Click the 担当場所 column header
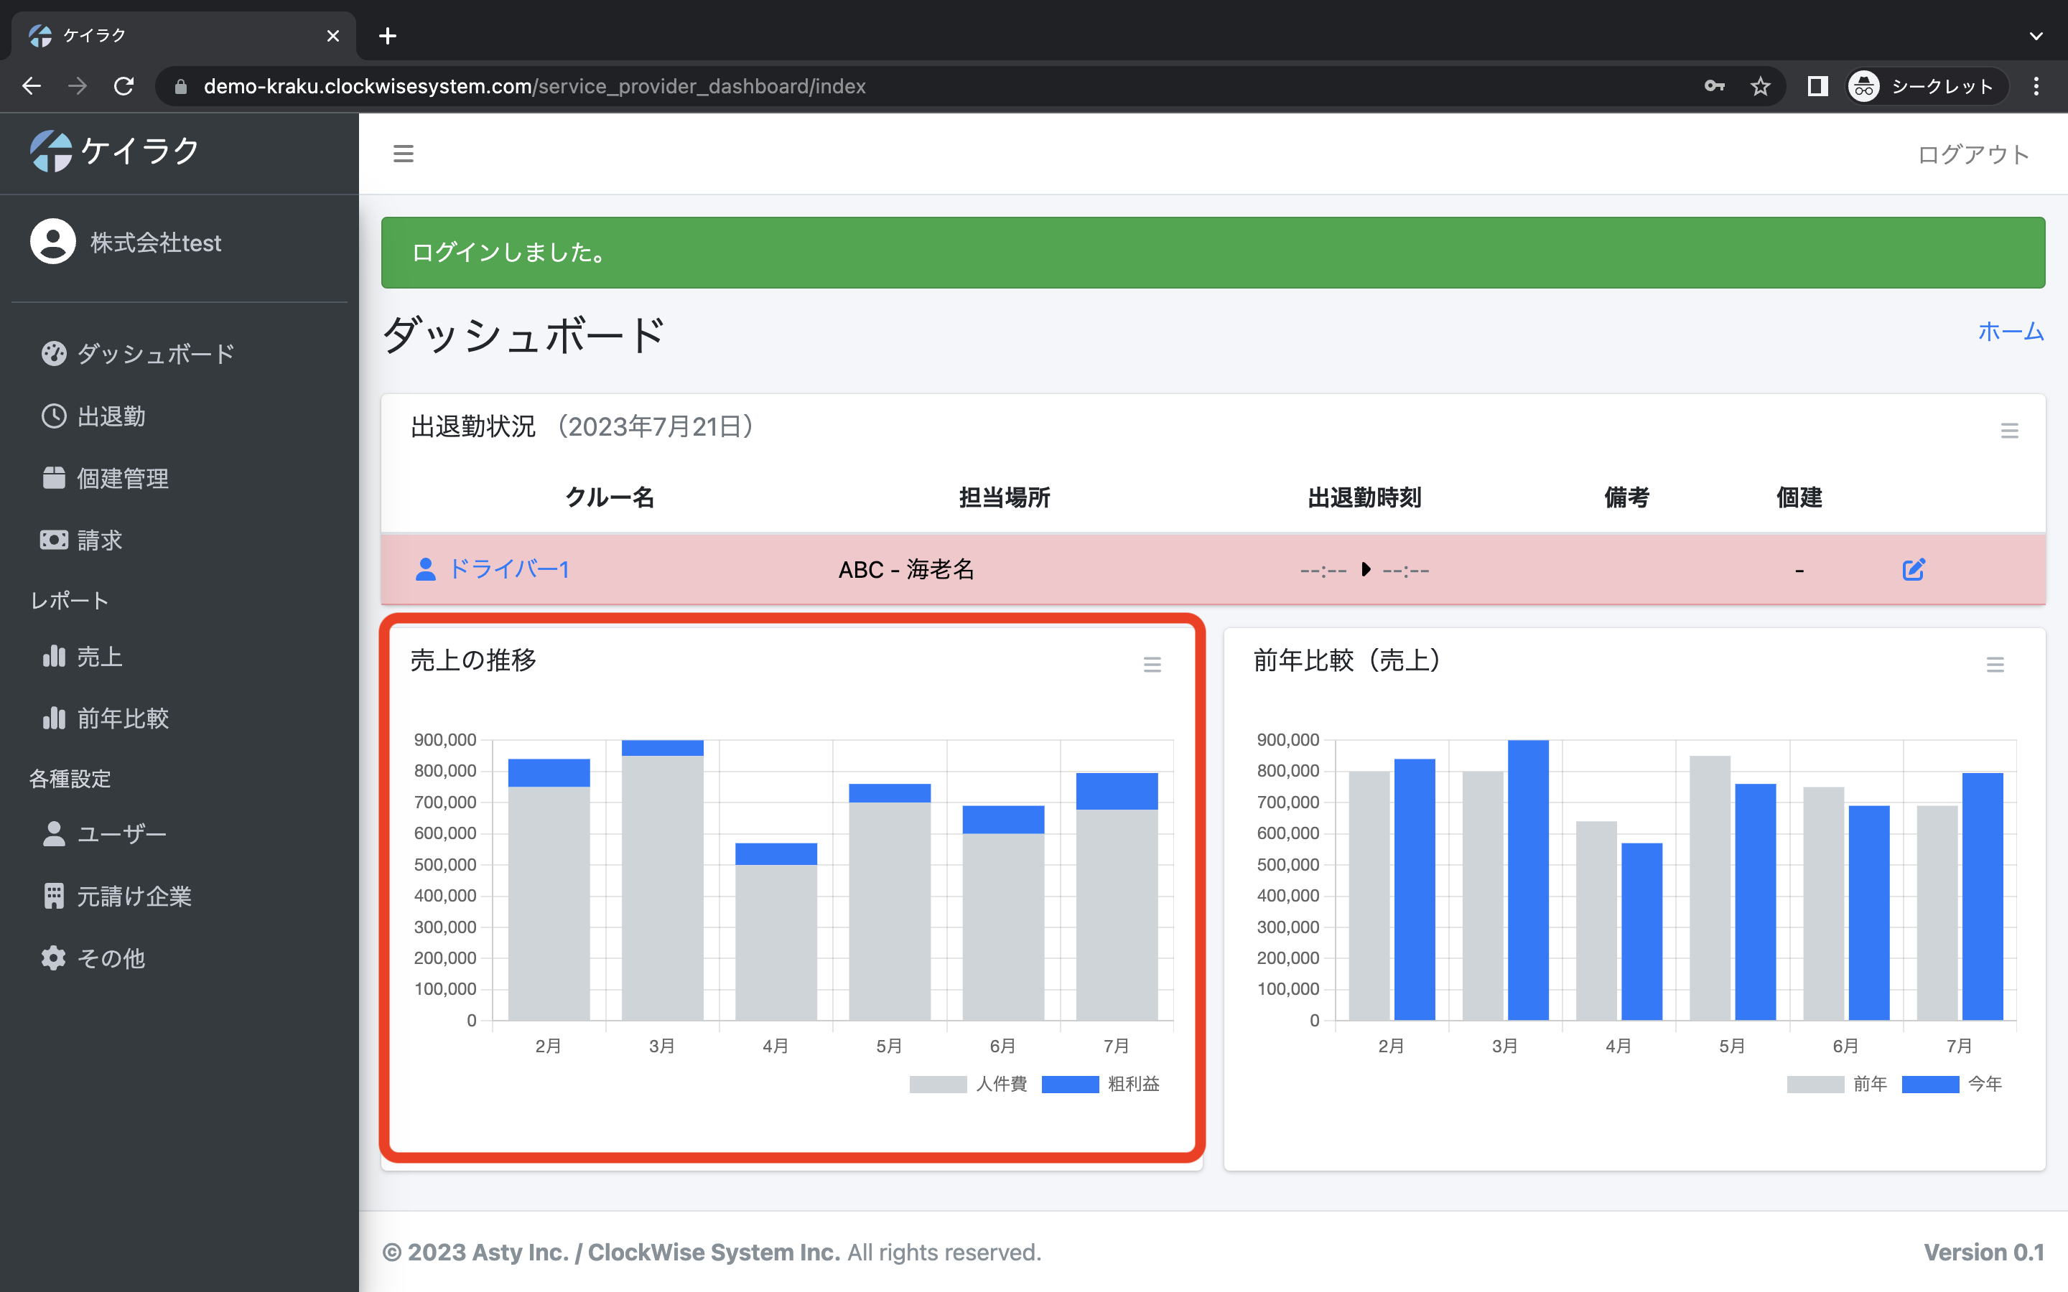 click(1004, 497)
